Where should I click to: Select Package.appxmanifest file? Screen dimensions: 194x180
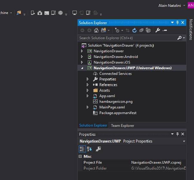118,113
